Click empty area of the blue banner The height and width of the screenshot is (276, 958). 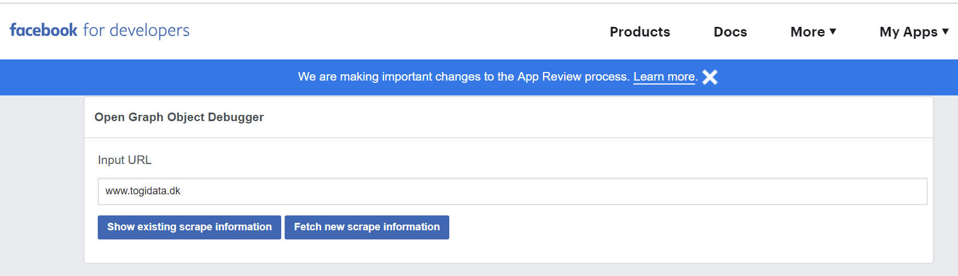click(143, 77)
